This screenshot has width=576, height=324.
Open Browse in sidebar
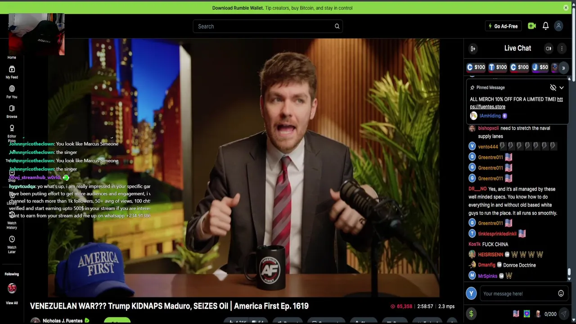coord(12,112)
